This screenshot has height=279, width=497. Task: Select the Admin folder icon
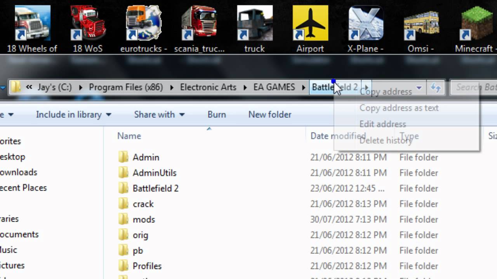(123, 157)
